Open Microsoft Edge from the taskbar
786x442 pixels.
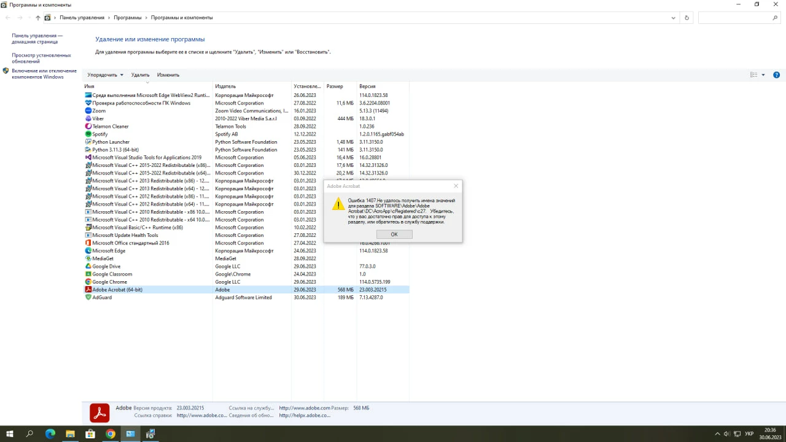tap(50, 434)
